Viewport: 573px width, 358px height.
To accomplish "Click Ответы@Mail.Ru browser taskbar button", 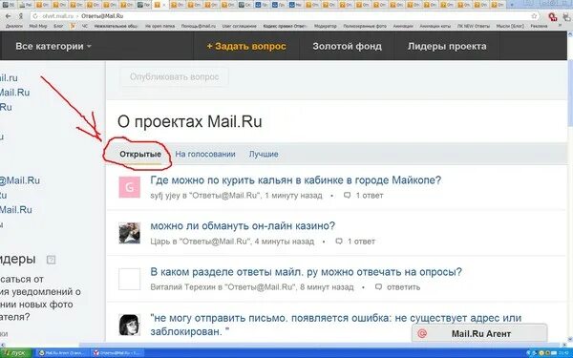I will pos(117,353).
